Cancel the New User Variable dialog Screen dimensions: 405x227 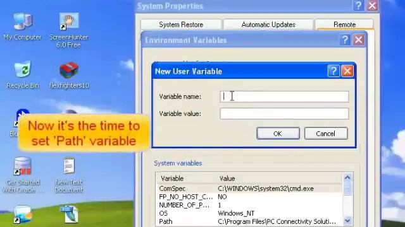click(x=326, y=133)
